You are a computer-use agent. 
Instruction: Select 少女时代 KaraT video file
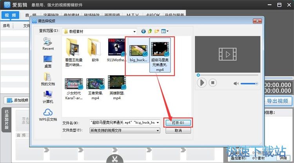coord(74,89)
